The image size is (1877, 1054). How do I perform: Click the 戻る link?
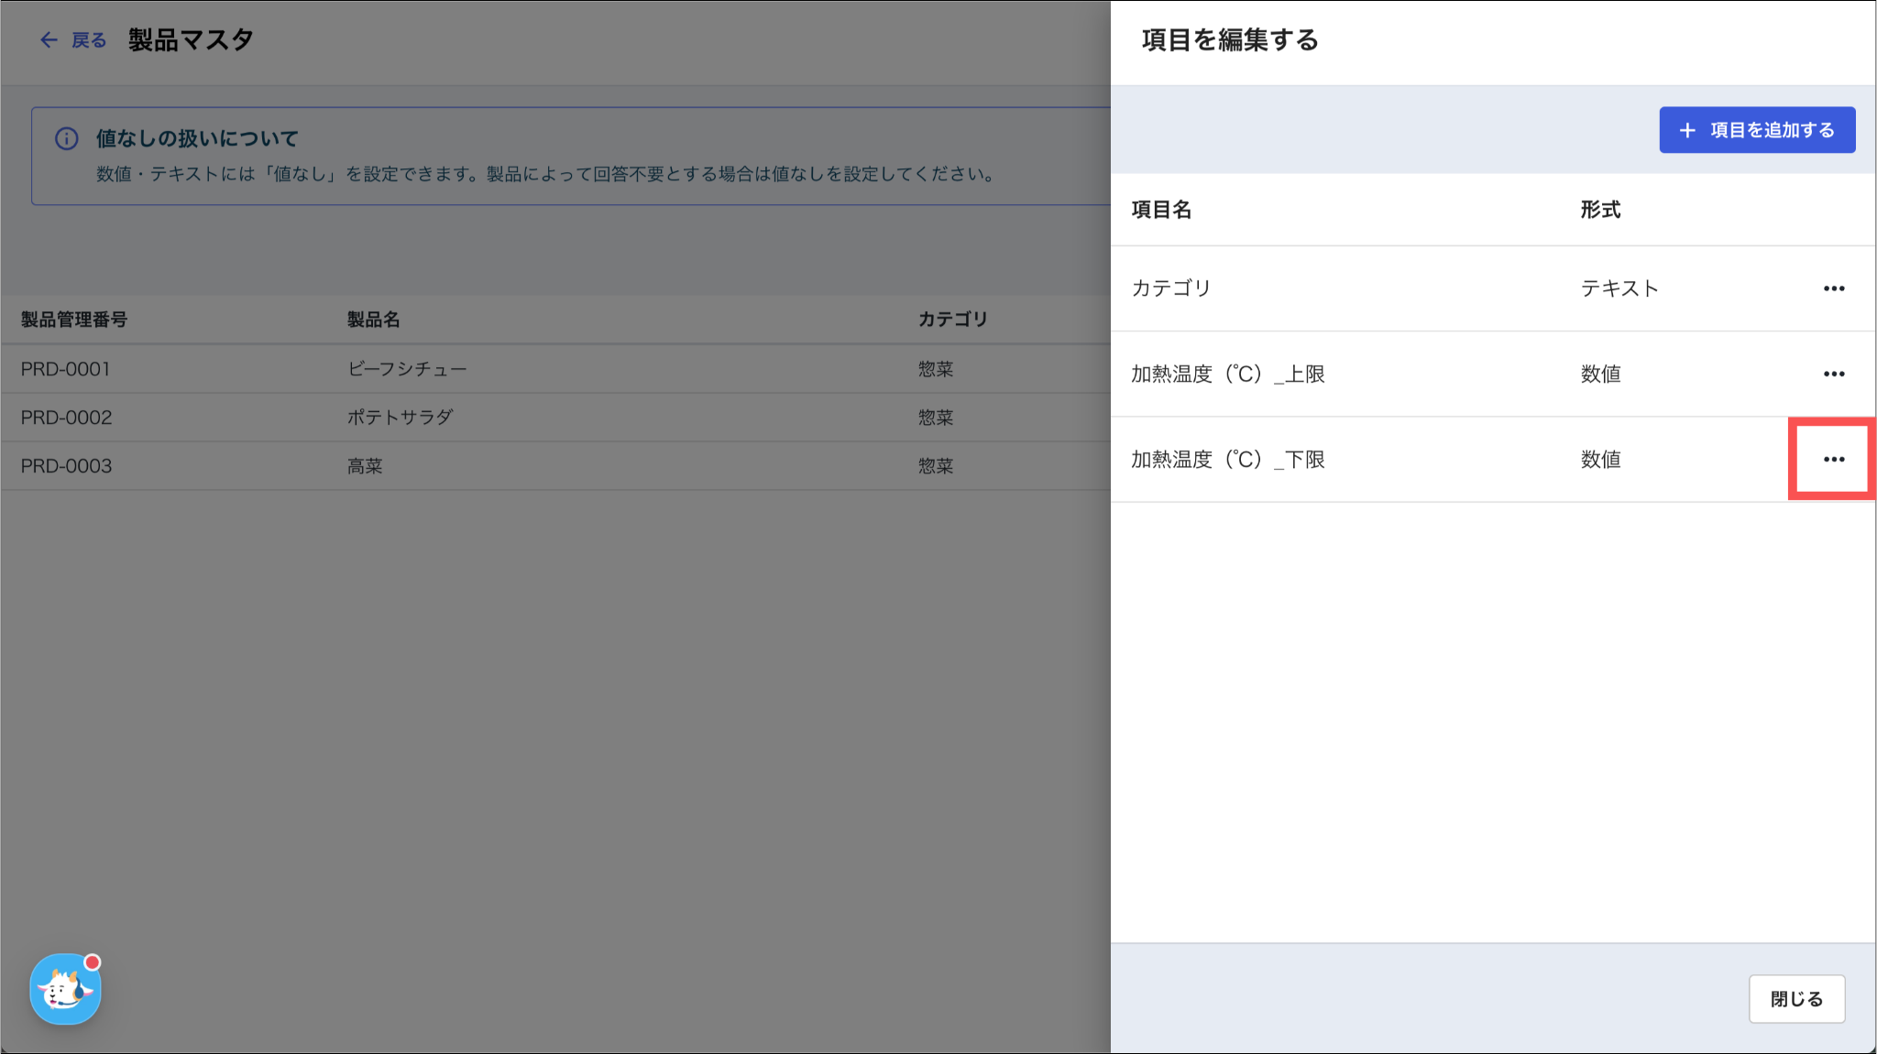coord(89,40)
